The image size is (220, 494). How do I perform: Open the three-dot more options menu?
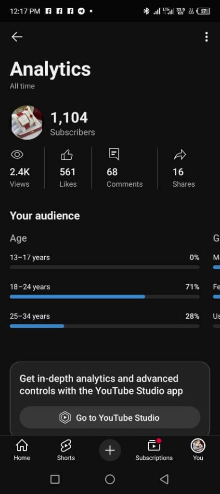(206, 37)
